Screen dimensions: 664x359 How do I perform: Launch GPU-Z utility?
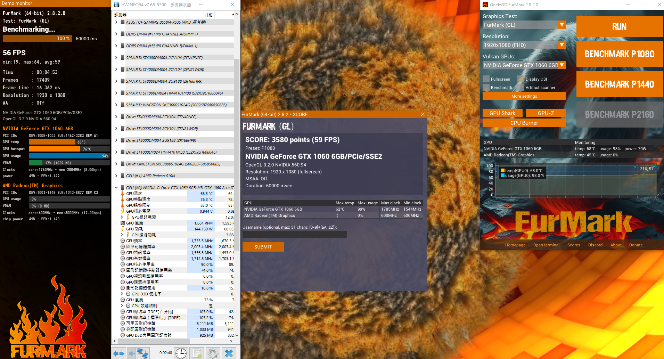(546, 113)
